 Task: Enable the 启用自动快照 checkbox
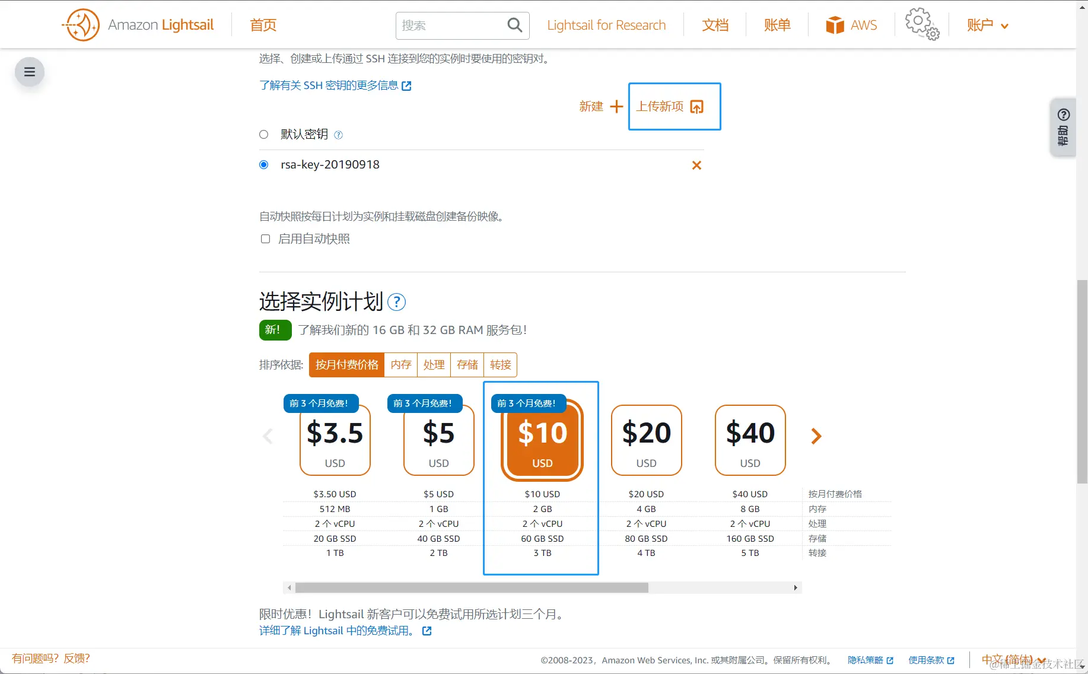[x=265, y=239]
